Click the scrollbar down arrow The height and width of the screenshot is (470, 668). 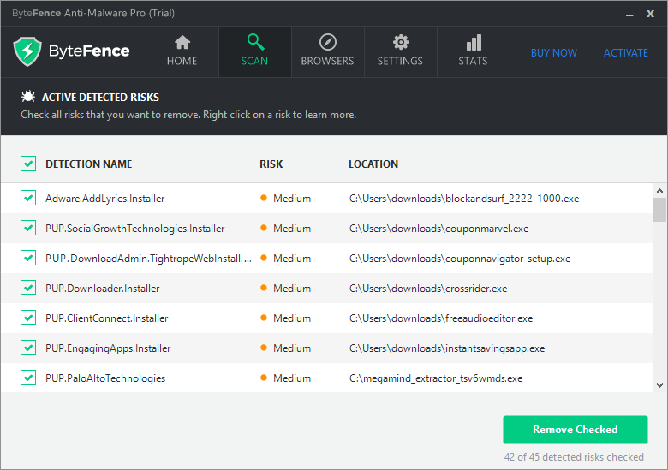(660, 385)
